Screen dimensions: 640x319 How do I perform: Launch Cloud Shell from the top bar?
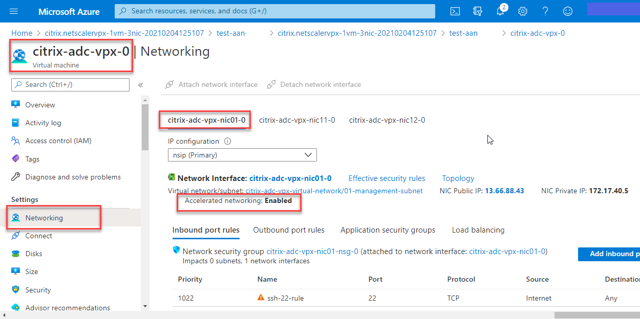point(455,11)
